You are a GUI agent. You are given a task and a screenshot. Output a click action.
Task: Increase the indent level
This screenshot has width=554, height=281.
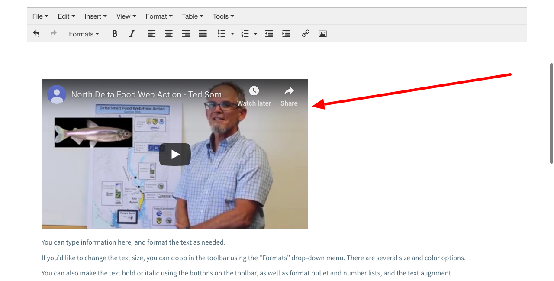tap(286, 33)
